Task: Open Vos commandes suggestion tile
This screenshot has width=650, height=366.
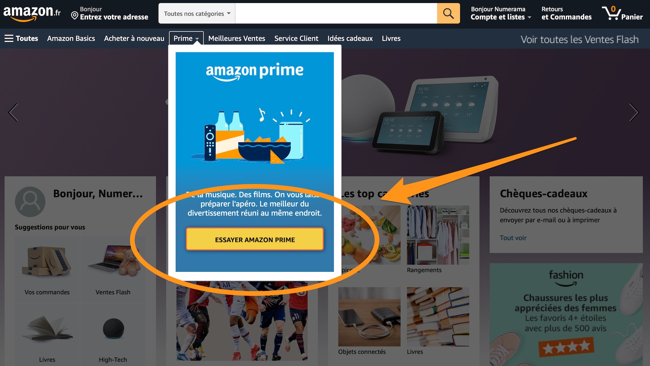Action: point(47,268)
